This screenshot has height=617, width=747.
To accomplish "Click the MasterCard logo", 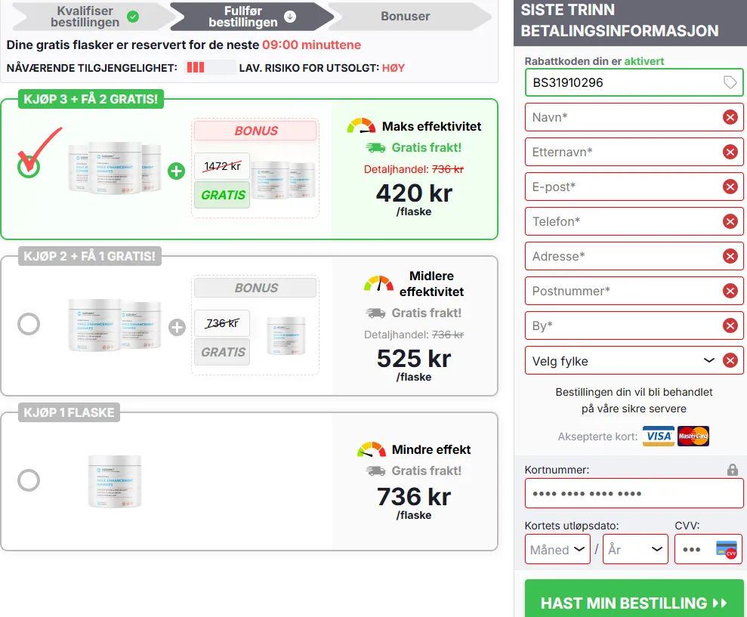I will tap(693, 437).
